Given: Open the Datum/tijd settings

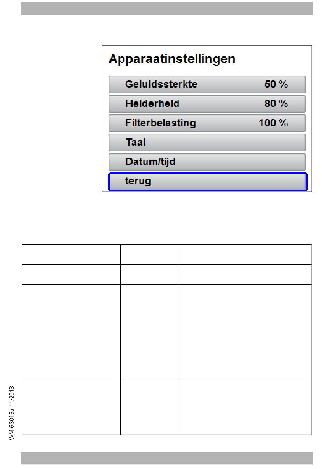Looking at the screenshot, I should click(x=207, y=162).
